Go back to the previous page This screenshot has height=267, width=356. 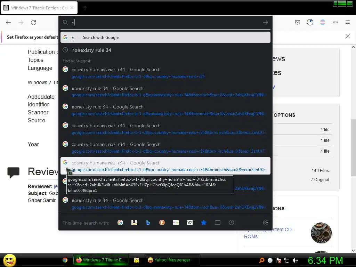pyautogui.click(x=8, y=23)
